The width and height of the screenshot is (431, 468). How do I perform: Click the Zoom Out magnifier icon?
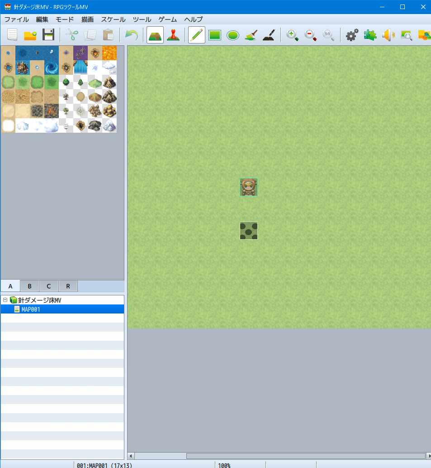[311, 35]
